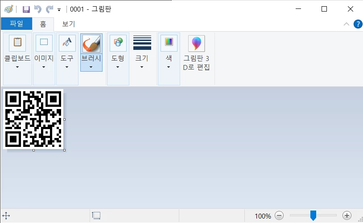This screenshot has height=223, width=363.
Task: Redo the last undone action
Action: point(49,9)
